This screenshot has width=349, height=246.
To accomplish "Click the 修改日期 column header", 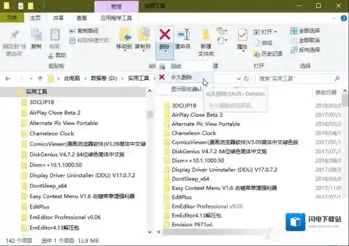I will pos(326,93).
